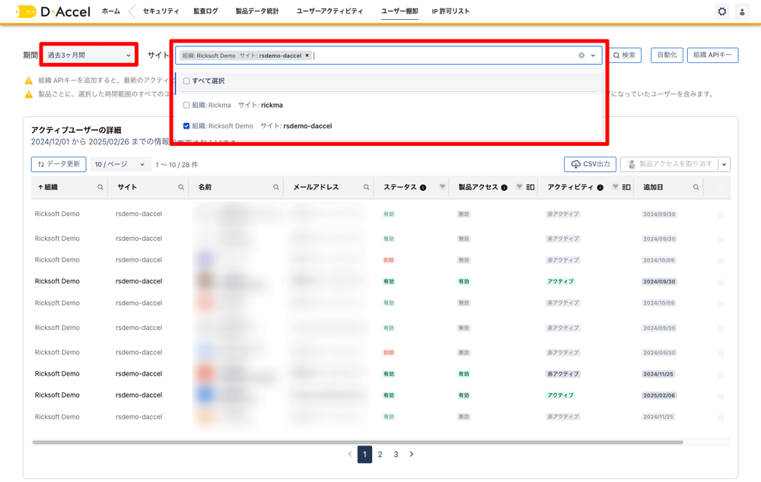Uncheck the Ricksoft Demo rsdemo-daccel checkbox
This screenshot has width=761, height=482.
(x=186, y=126)
